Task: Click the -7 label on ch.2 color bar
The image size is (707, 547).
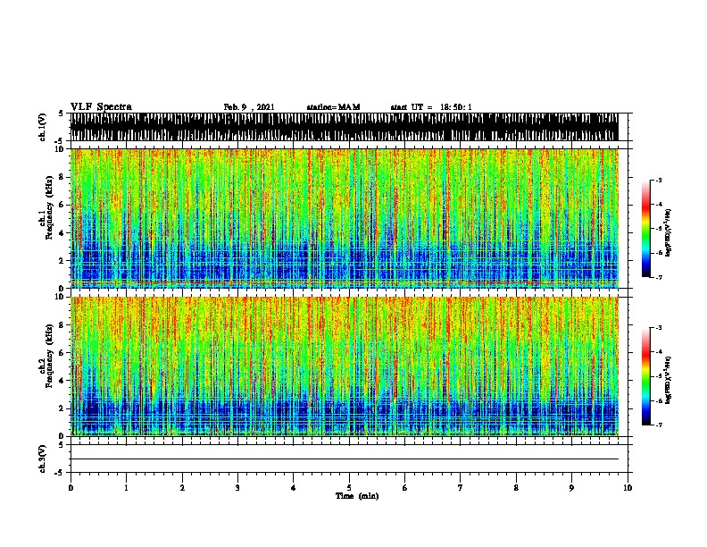Action: pos(658,425)
